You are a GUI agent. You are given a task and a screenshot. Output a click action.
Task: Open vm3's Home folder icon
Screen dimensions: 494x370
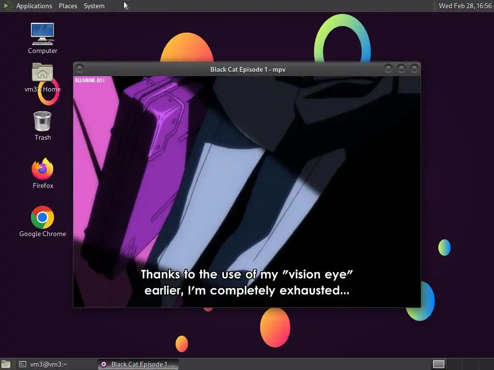(x=42, y=78)
